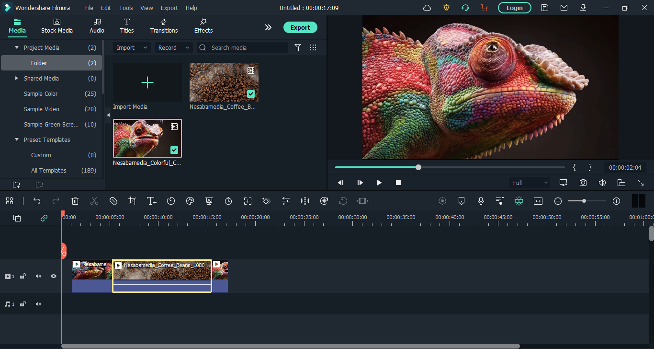Collapse the Project Media tree
654x349 pixels.
17,47
